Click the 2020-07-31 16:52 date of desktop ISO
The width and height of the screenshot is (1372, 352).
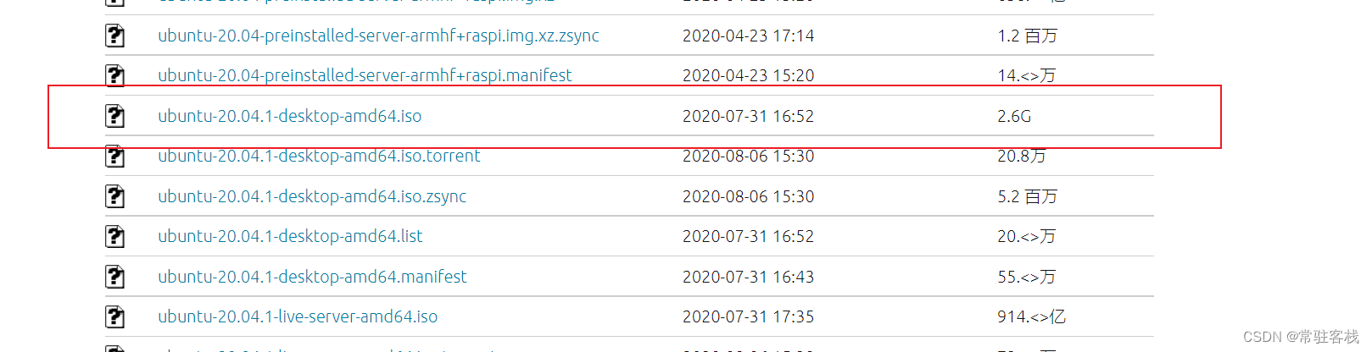748,116
